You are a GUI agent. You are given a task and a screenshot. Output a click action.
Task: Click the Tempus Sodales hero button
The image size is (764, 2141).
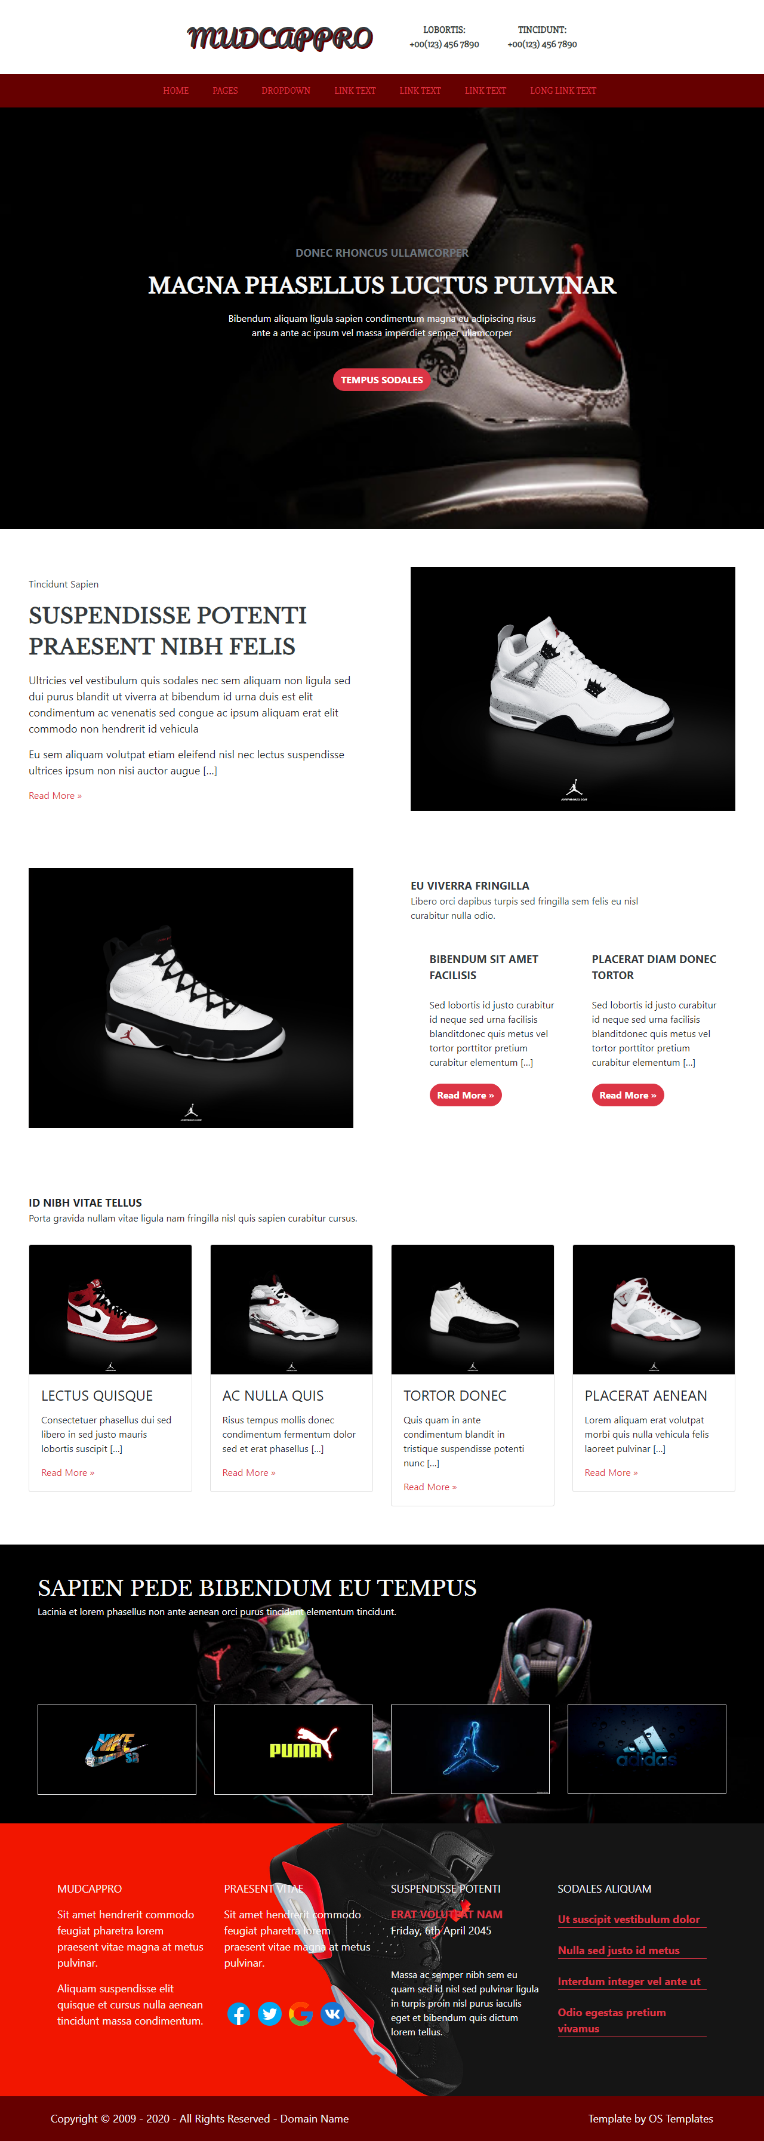pos(381,380)
